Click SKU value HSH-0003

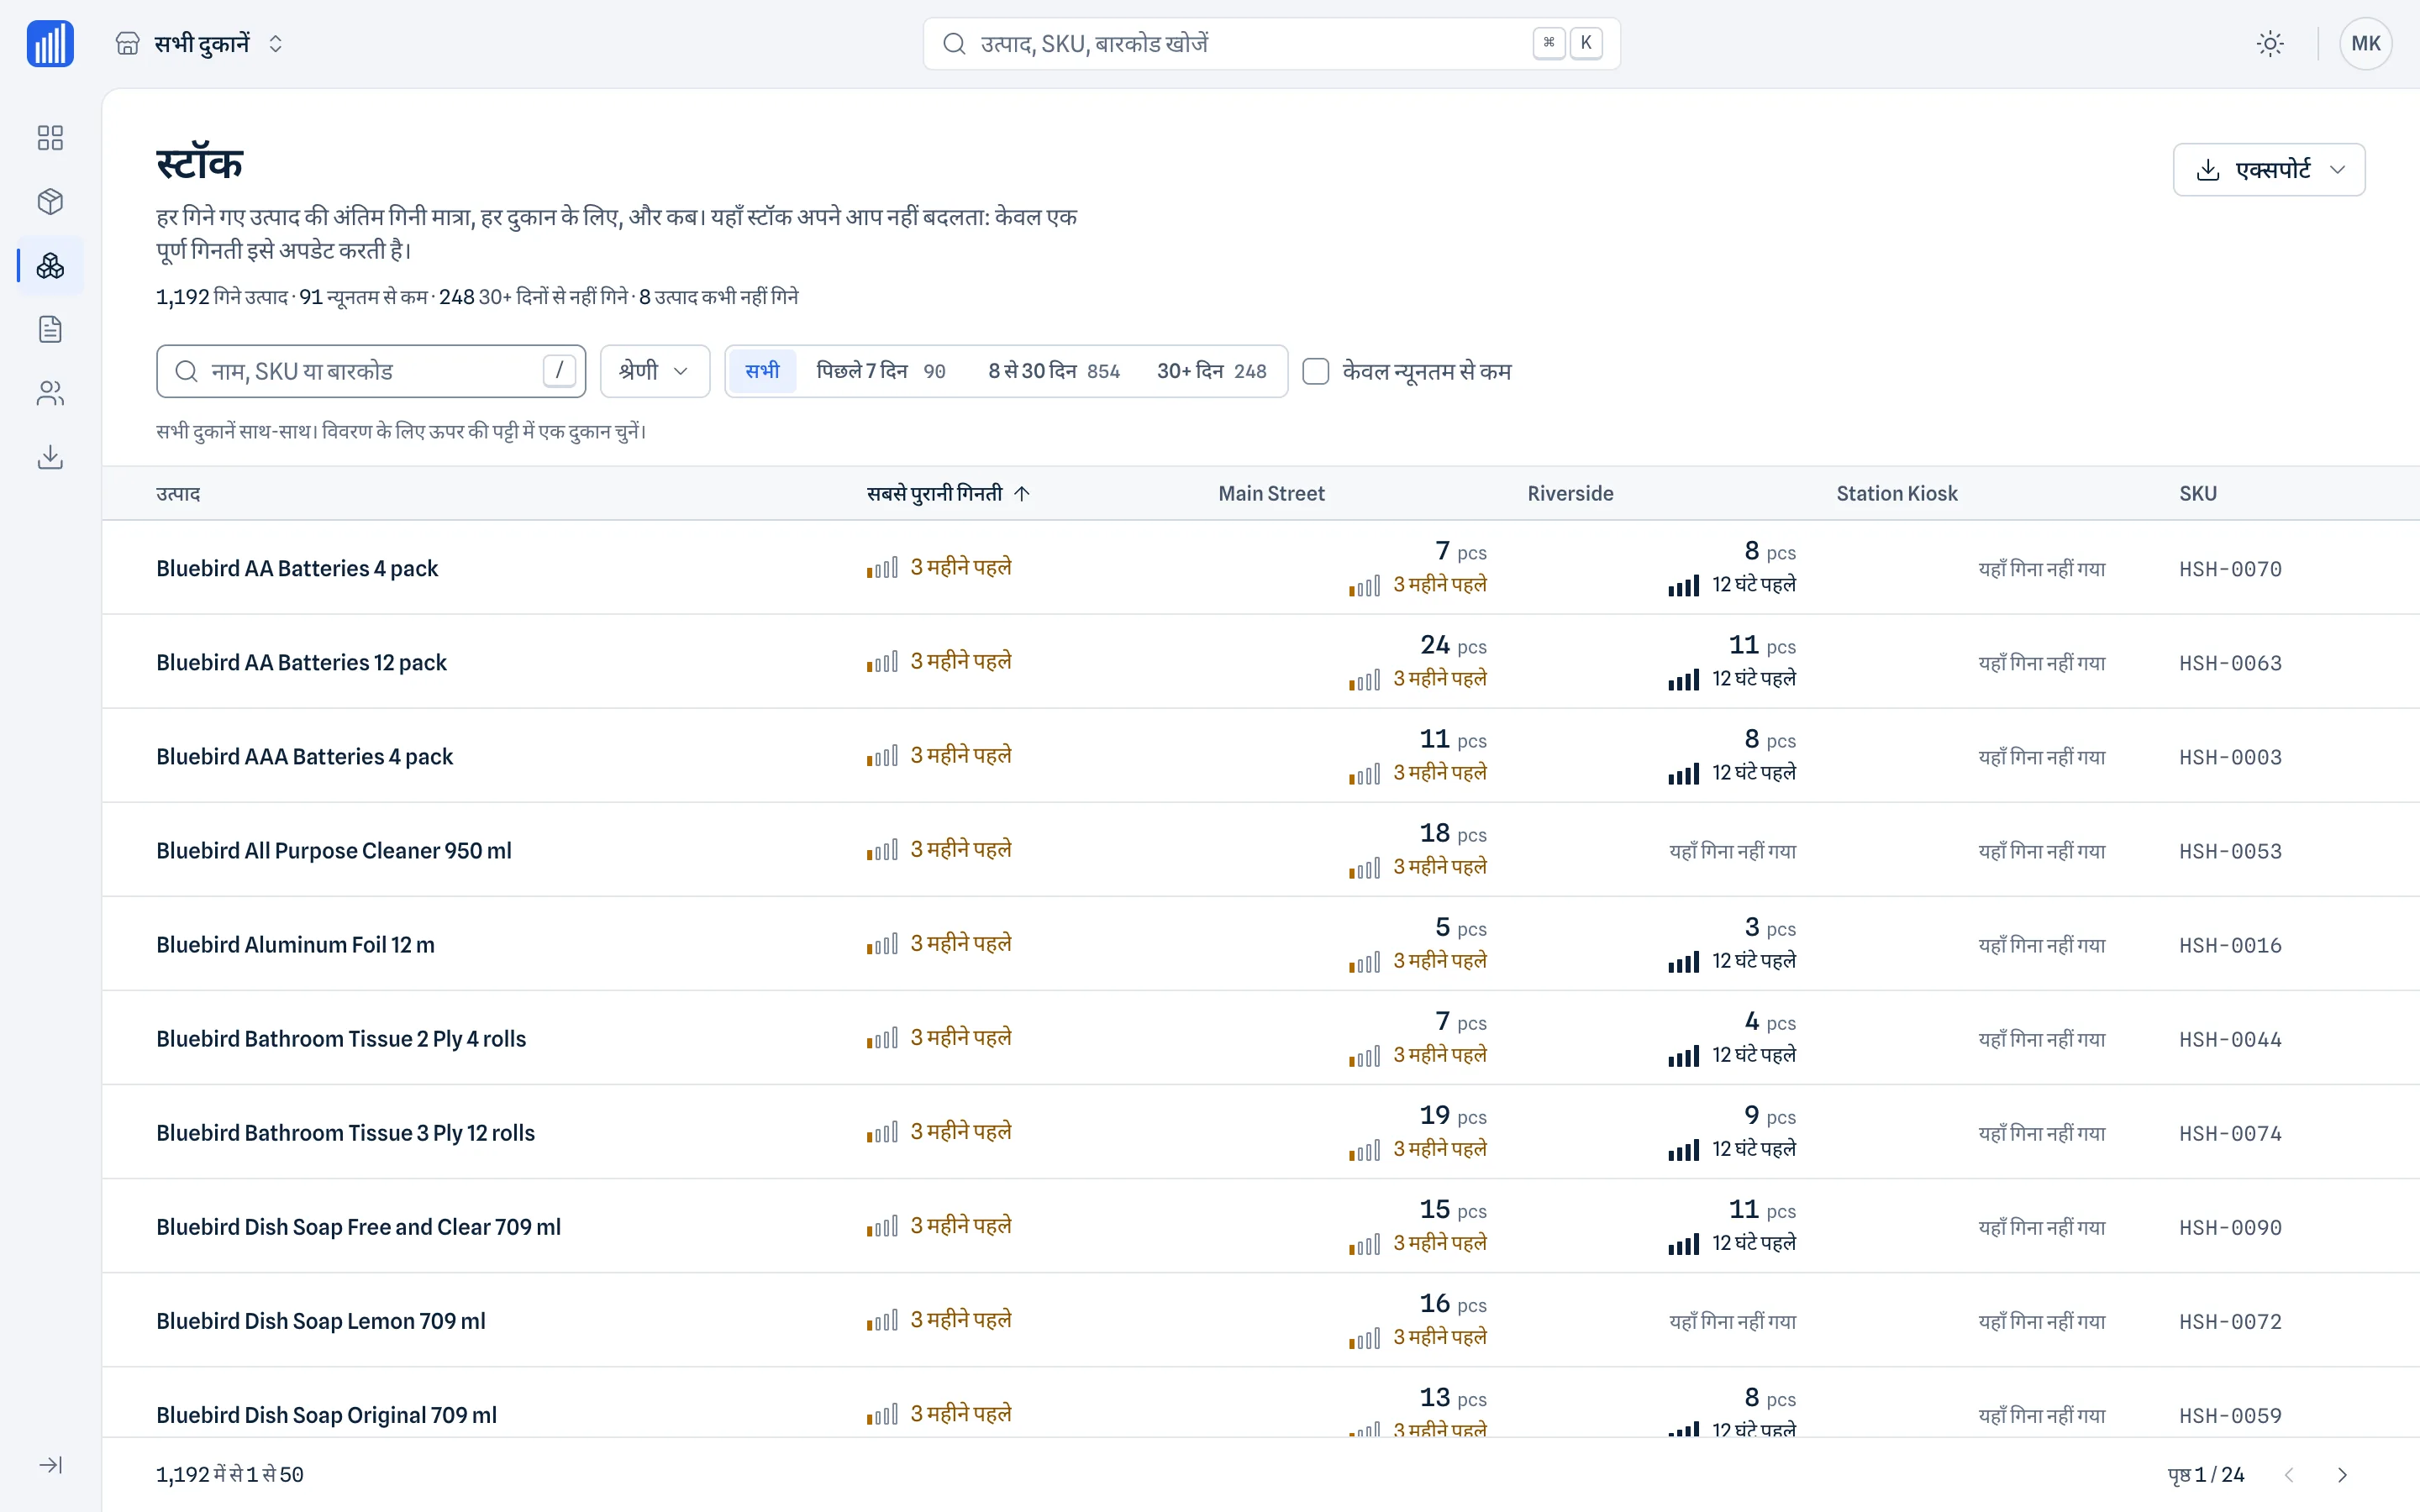[x=2230, y=757]
